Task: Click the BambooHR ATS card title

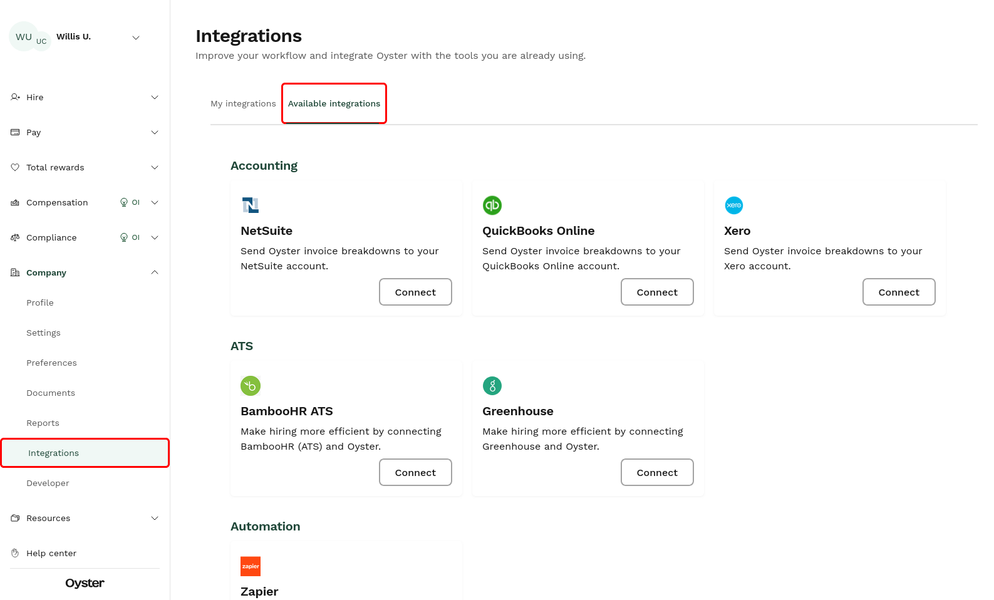Action: pyautogui.click(x=287, y=411)
